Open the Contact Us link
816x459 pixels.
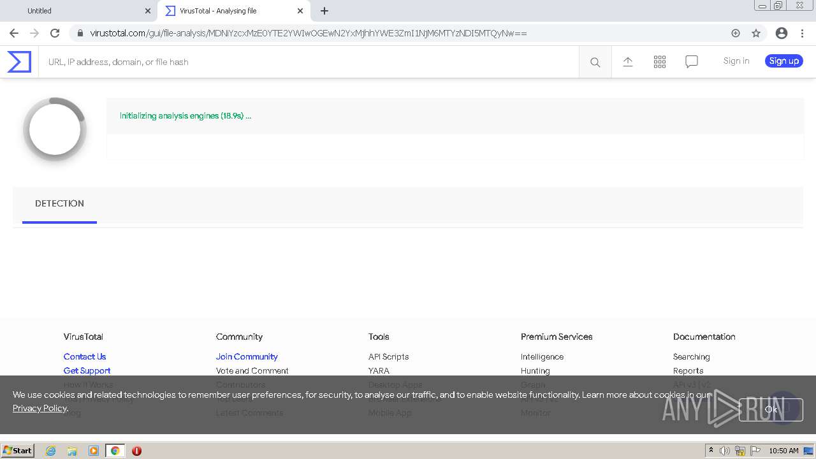pos(85,356)
